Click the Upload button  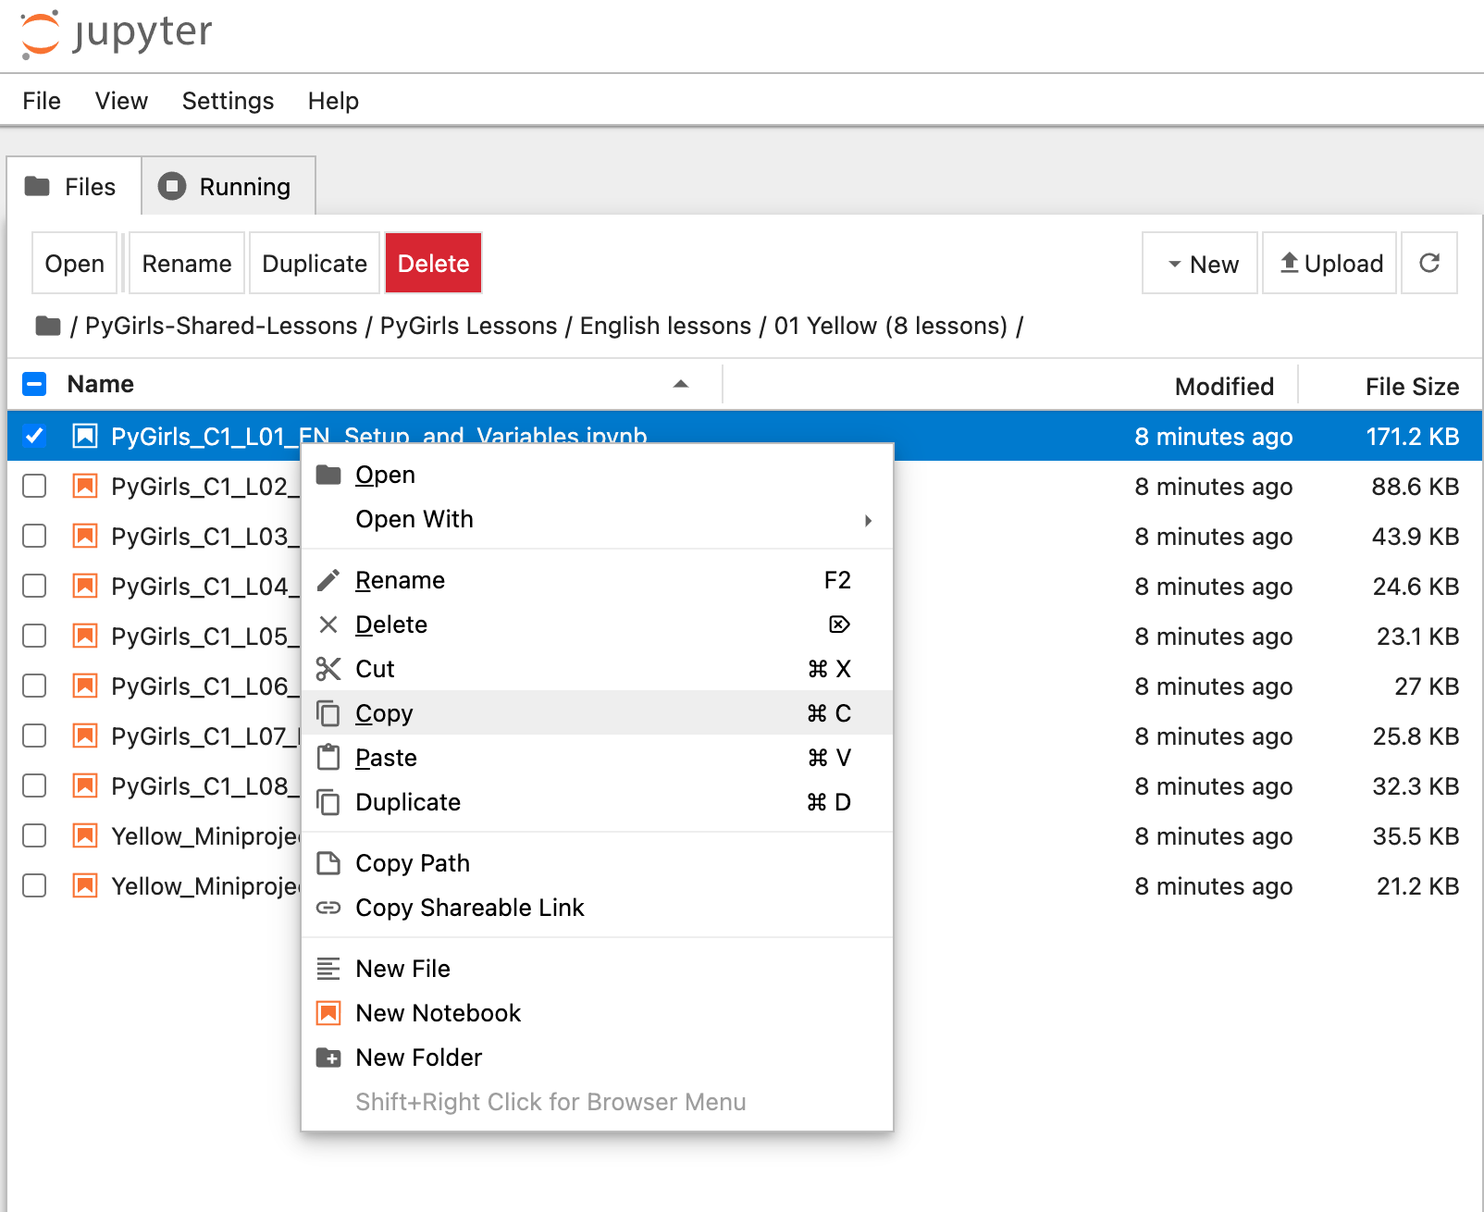[x=1329, y=263]
